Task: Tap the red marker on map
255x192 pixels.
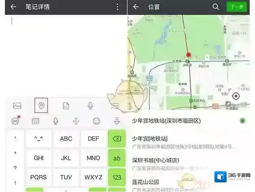Action: (x=188, y=55)
